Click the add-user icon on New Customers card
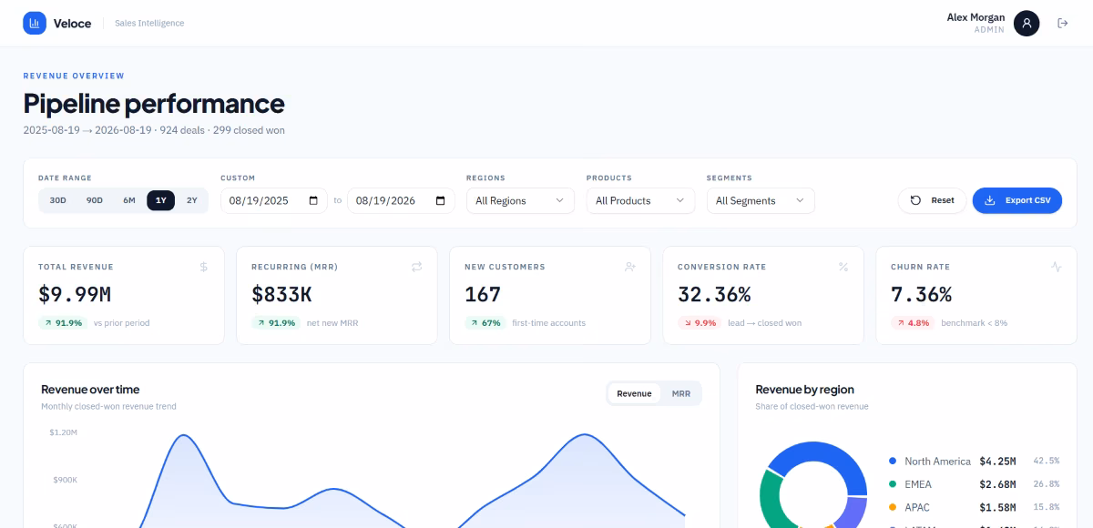The image size is (1093, 528). (x=629, y=267)
